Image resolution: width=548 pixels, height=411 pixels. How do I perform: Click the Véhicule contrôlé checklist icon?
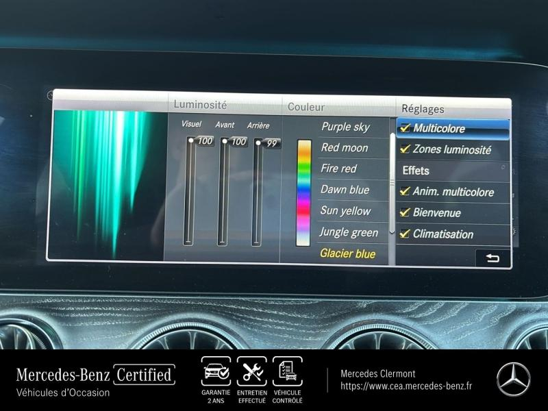tap(287, 372)
